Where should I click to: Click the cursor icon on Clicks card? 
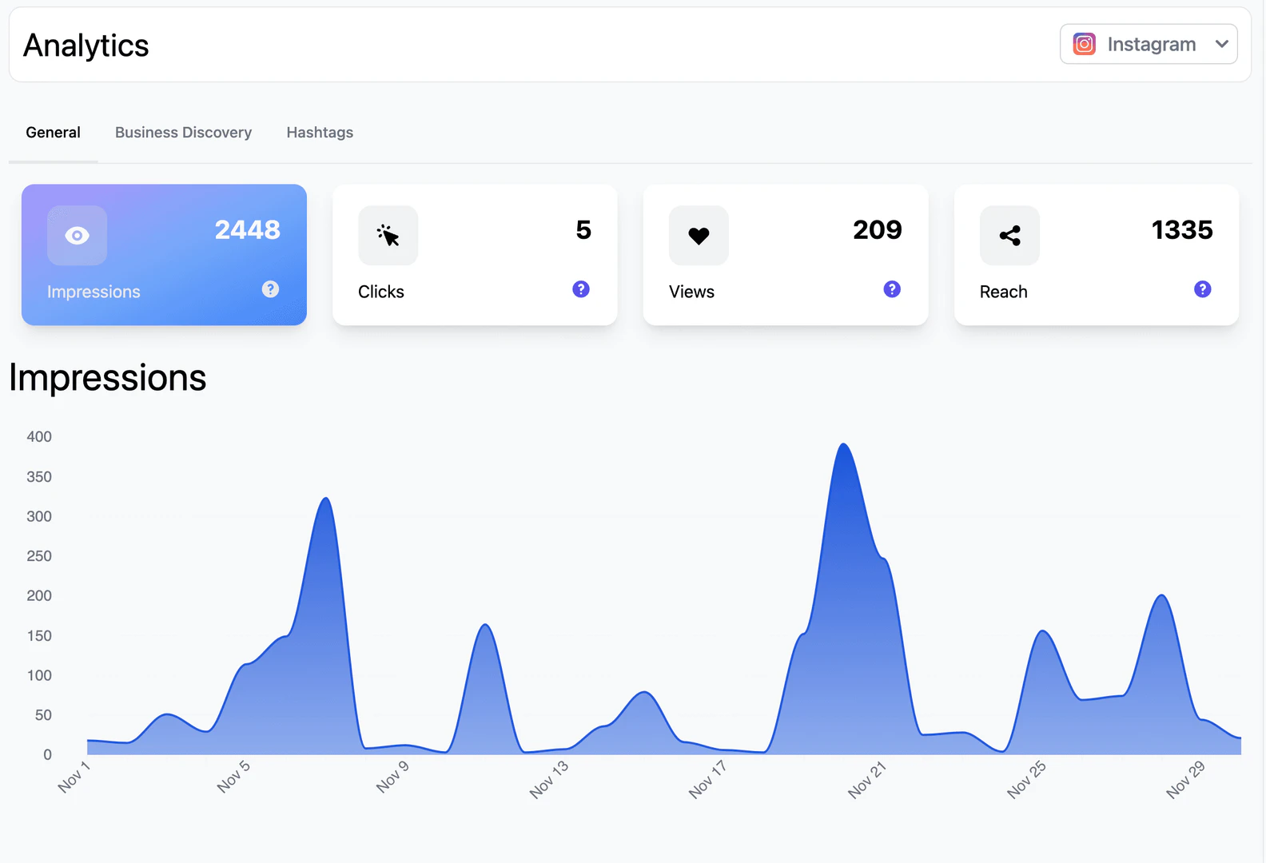point(388,236)
